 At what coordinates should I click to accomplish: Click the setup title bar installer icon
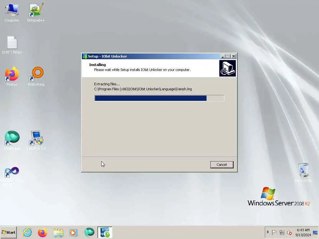[85, 56]
